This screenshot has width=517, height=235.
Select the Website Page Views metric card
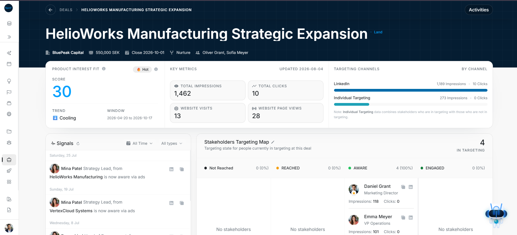click(x=286, y=113)
